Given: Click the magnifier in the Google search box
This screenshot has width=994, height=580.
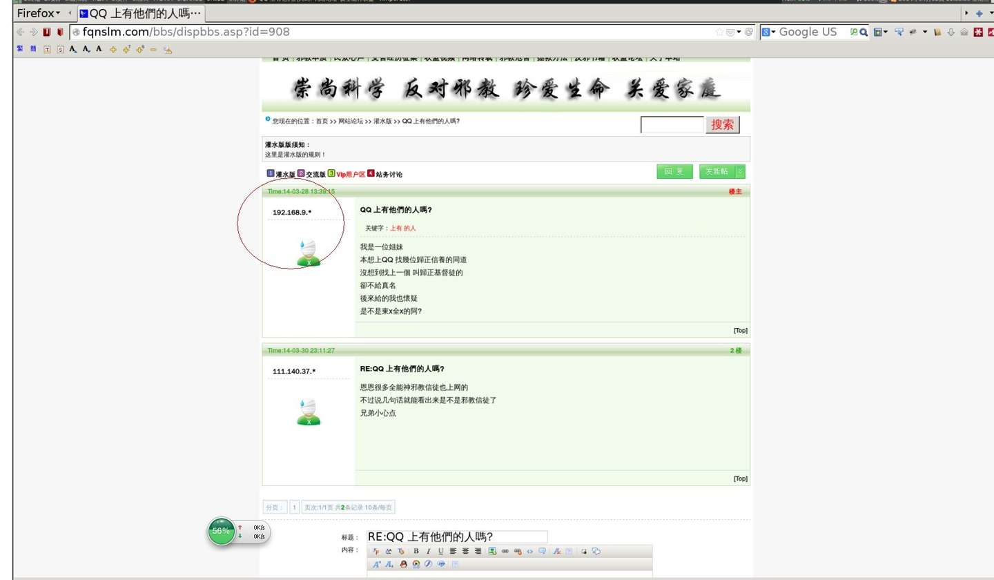Looking at the screenshot, I should coord(863,32).
